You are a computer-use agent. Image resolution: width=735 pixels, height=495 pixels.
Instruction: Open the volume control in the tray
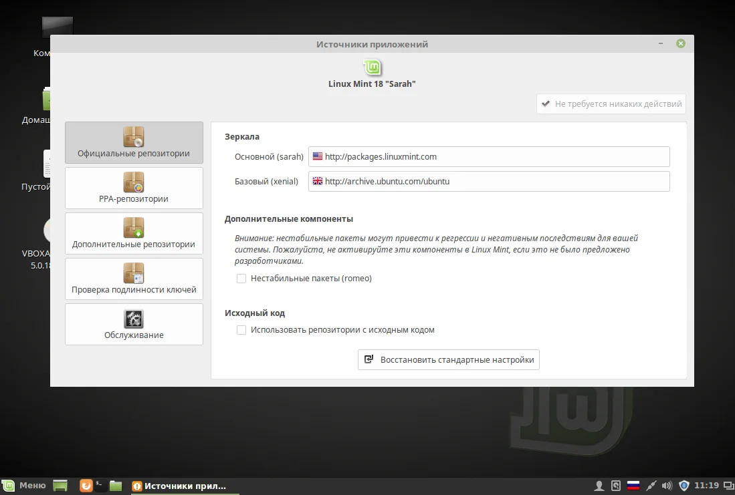click(x=667, y=486)
